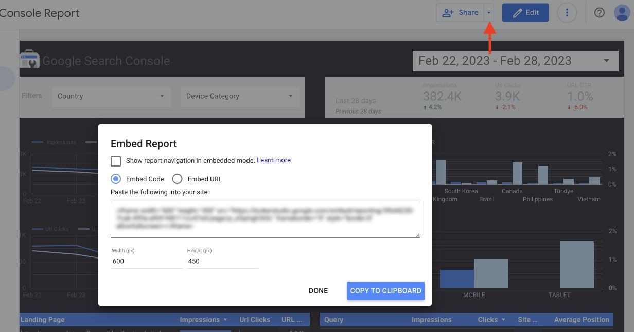This screenshot has height=332, width=634.
Task: Click the Height (px) input field
Action: (222, 261)
